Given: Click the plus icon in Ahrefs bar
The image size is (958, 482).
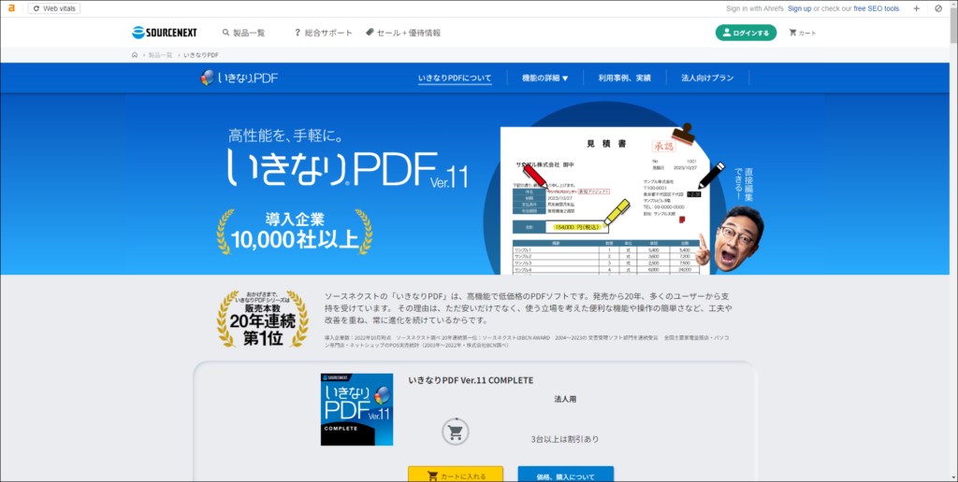Looking at the screenshot, I should pyautogui.click(x=917, y=8).
